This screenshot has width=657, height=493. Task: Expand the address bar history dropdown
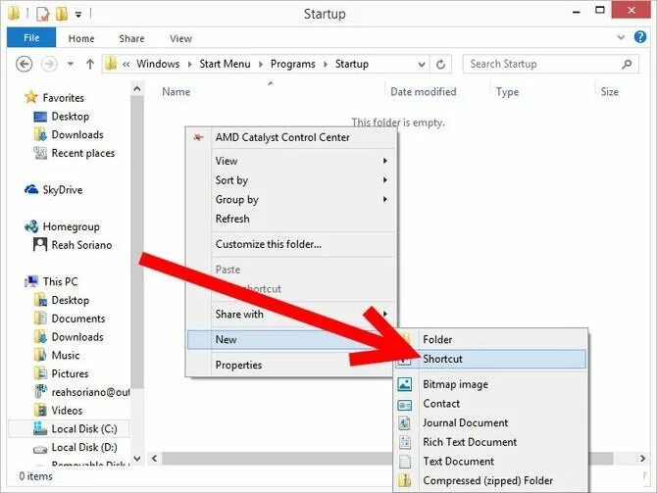(x=422, y=65)
